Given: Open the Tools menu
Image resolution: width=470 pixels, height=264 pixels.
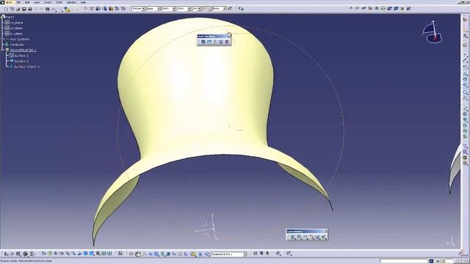Looking at the screenshot, I should [x=59, y=2].
